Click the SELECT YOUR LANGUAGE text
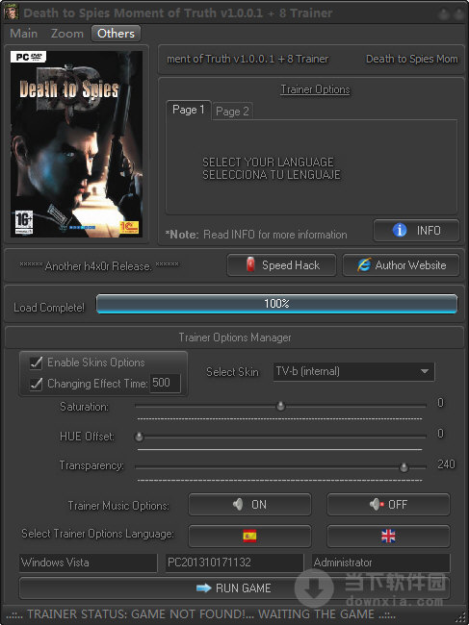This screenshot has width=469, height=625. [268, 162]
